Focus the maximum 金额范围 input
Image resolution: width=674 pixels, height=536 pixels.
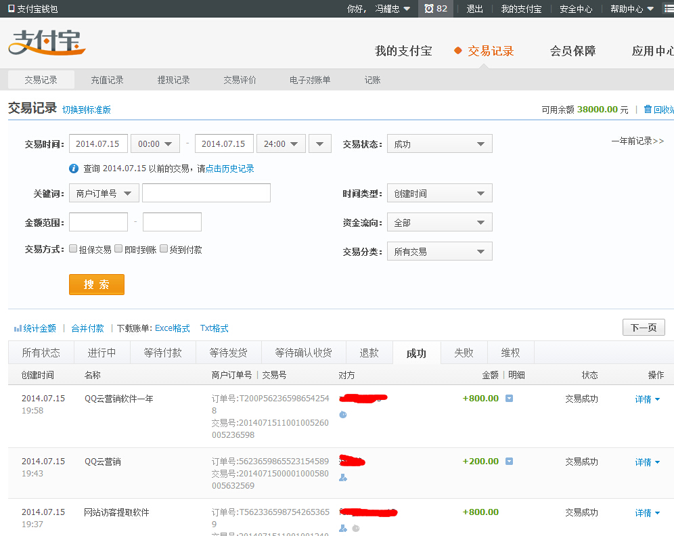[172, 222]
